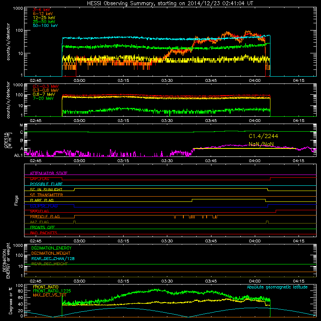Select the Degrees or % axis label
The image size is (321, 321).
click(10, 301)
